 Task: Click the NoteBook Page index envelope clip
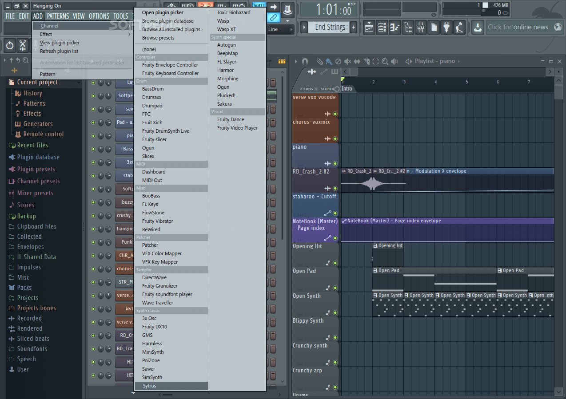(447, 230)
